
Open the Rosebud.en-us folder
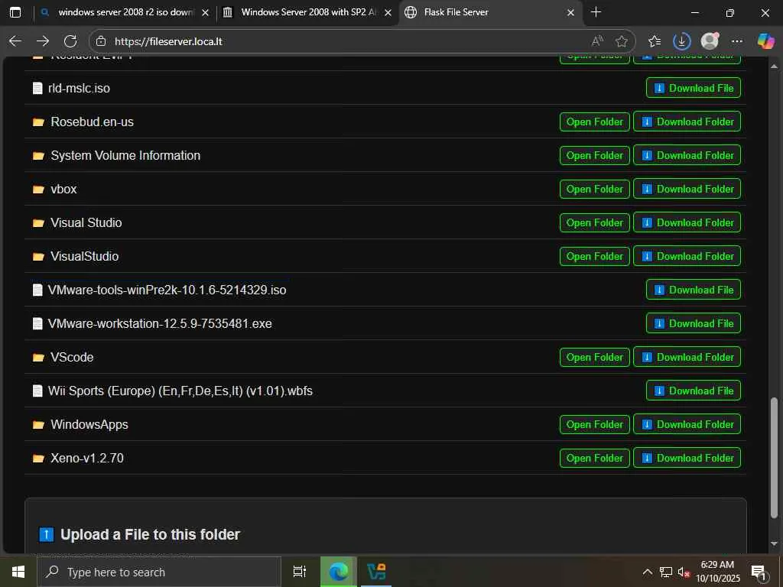tap(594, 122)
